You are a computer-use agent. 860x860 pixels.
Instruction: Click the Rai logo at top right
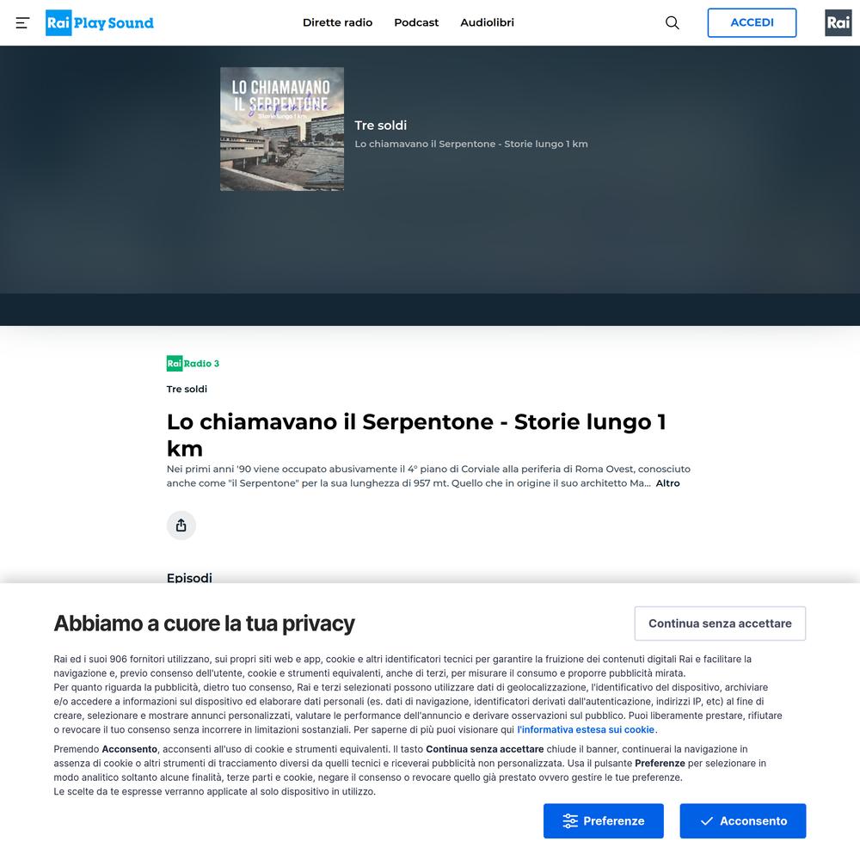(838, 22)
